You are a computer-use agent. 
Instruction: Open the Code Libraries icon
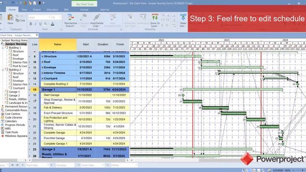[3, 118]
